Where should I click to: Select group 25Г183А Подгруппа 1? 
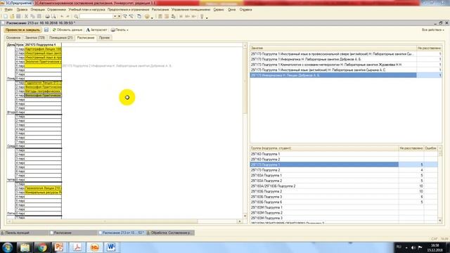pyautogui.click(x=344, y=175)
